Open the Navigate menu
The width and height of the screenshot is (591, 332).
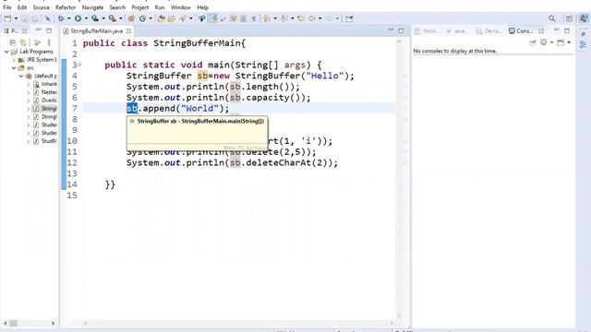click(x=92, y=7)
